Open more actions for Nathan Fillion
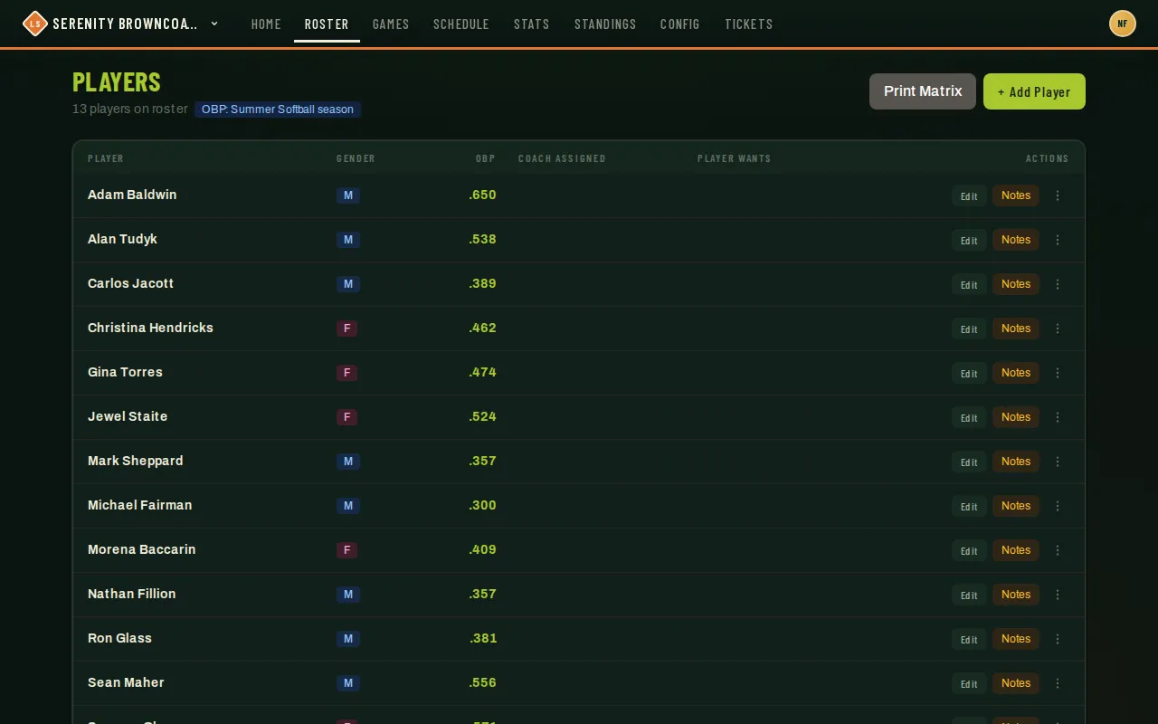This screenshot has height=724, width=1158. pos(1058,595)
